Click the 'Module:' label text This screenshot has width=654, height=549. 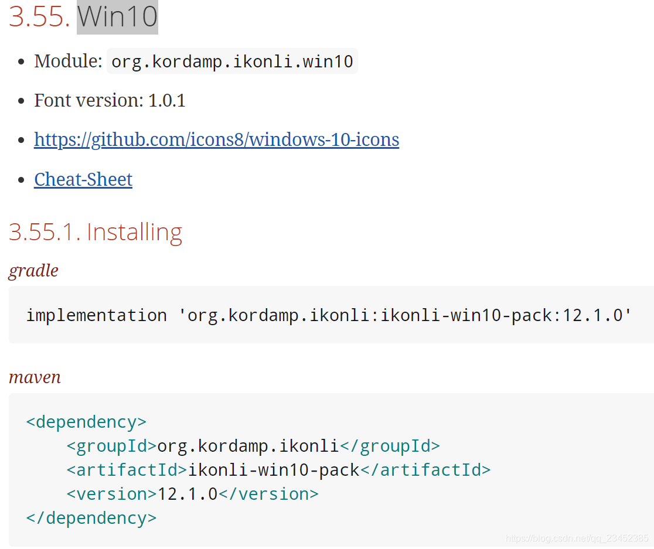coord(68,61)
